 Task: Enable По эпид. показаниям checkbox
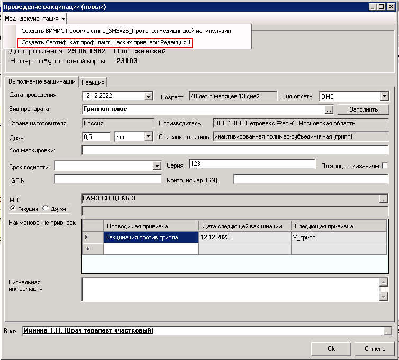(x=385, y=166)
